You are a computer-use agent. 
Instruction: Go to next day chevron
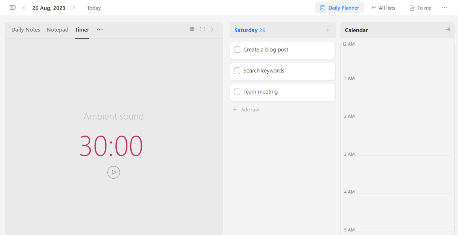(74, 8)
